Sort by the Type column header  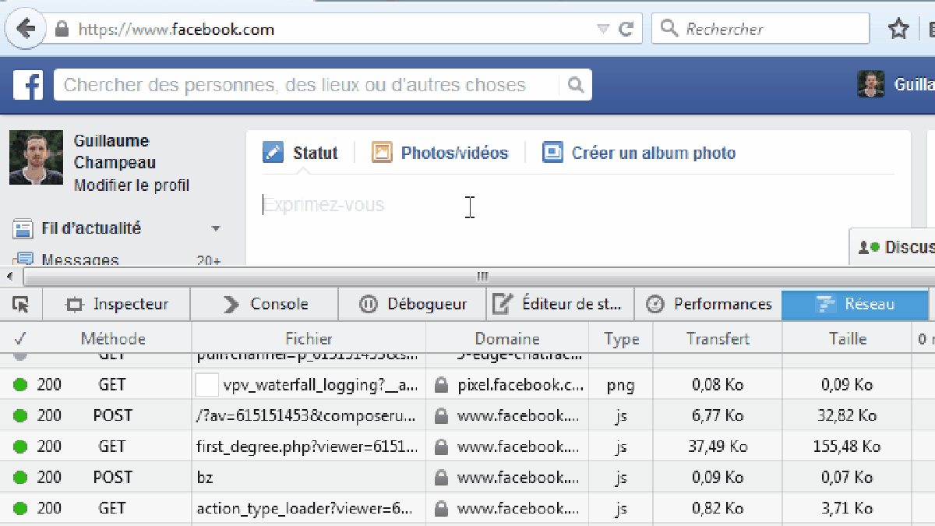[621, 339]
